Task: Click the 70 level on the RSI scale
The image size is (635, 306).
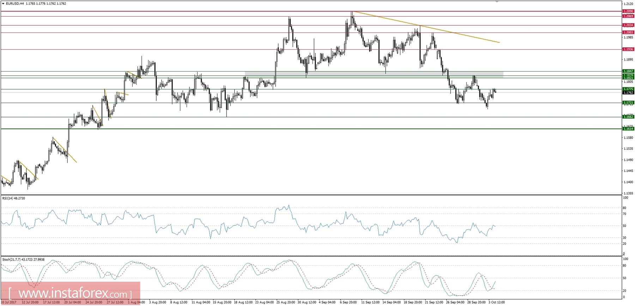Action: click(x=625, y=214)
